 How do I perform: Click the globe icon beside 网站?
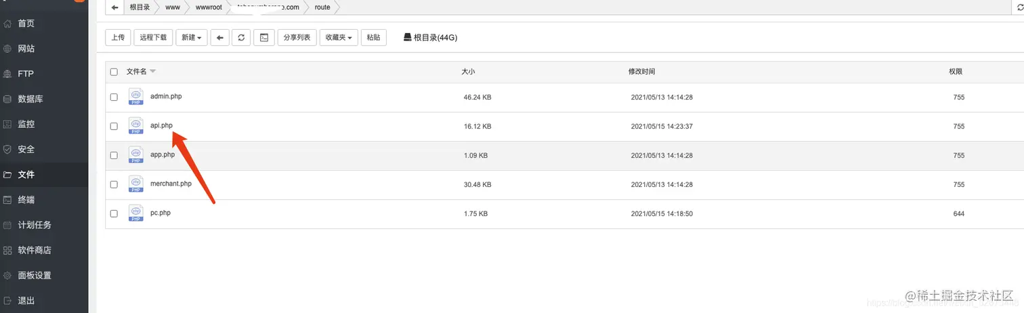(7, 49)
